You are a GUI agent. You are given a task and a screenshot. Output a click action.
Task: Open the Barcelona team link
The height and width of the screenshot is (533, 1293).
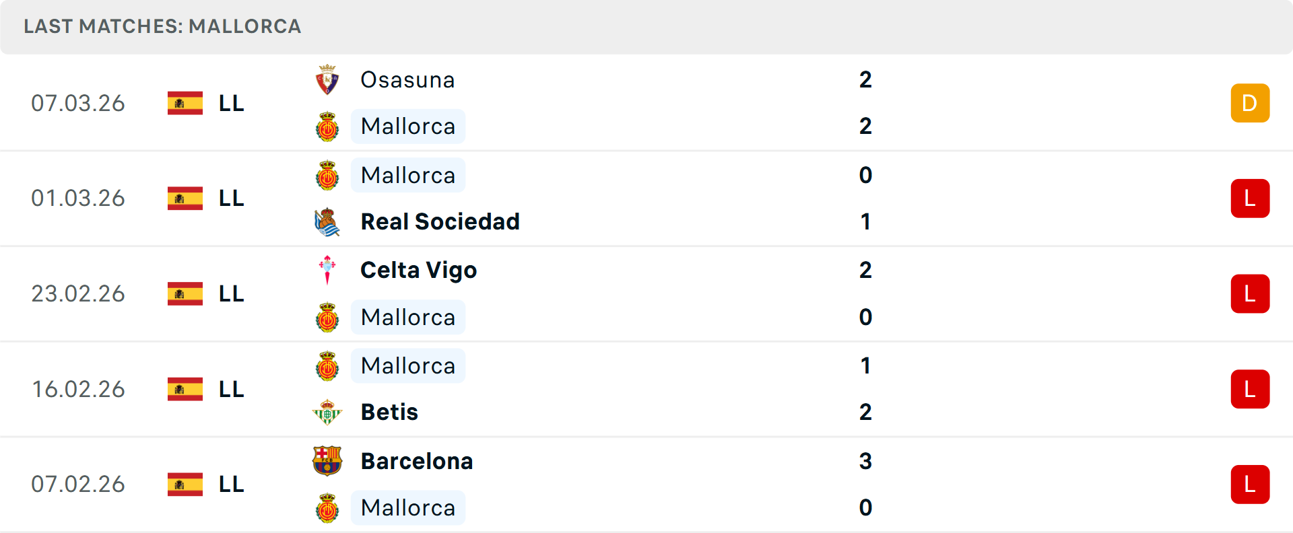[x=416, y=461]
